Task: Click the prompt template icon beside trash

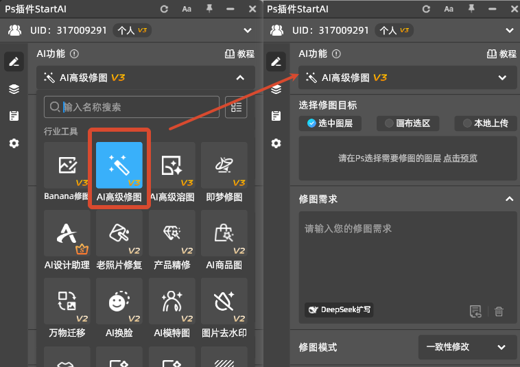Action: pos(475,311)
